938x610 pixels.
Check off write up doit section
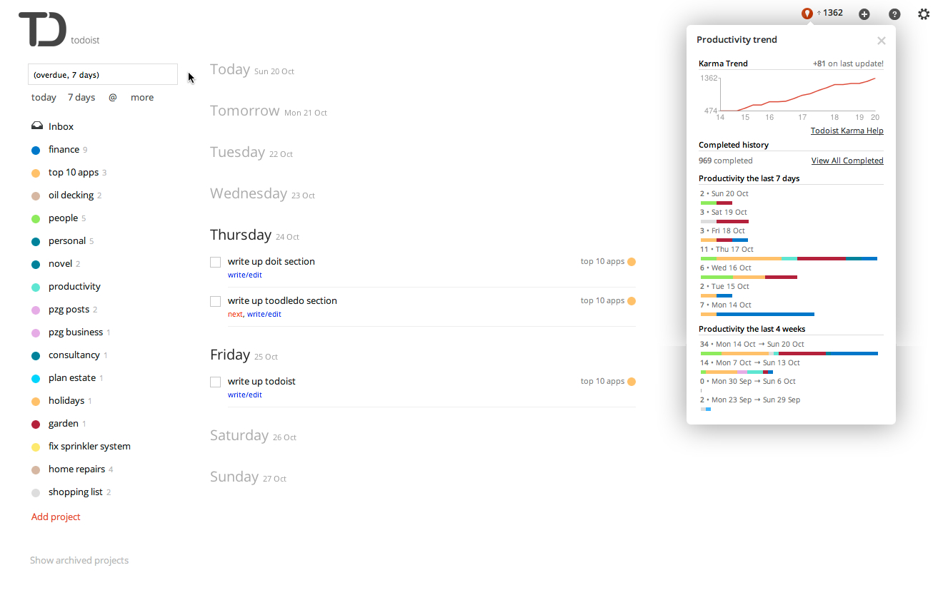pos(215,262)
